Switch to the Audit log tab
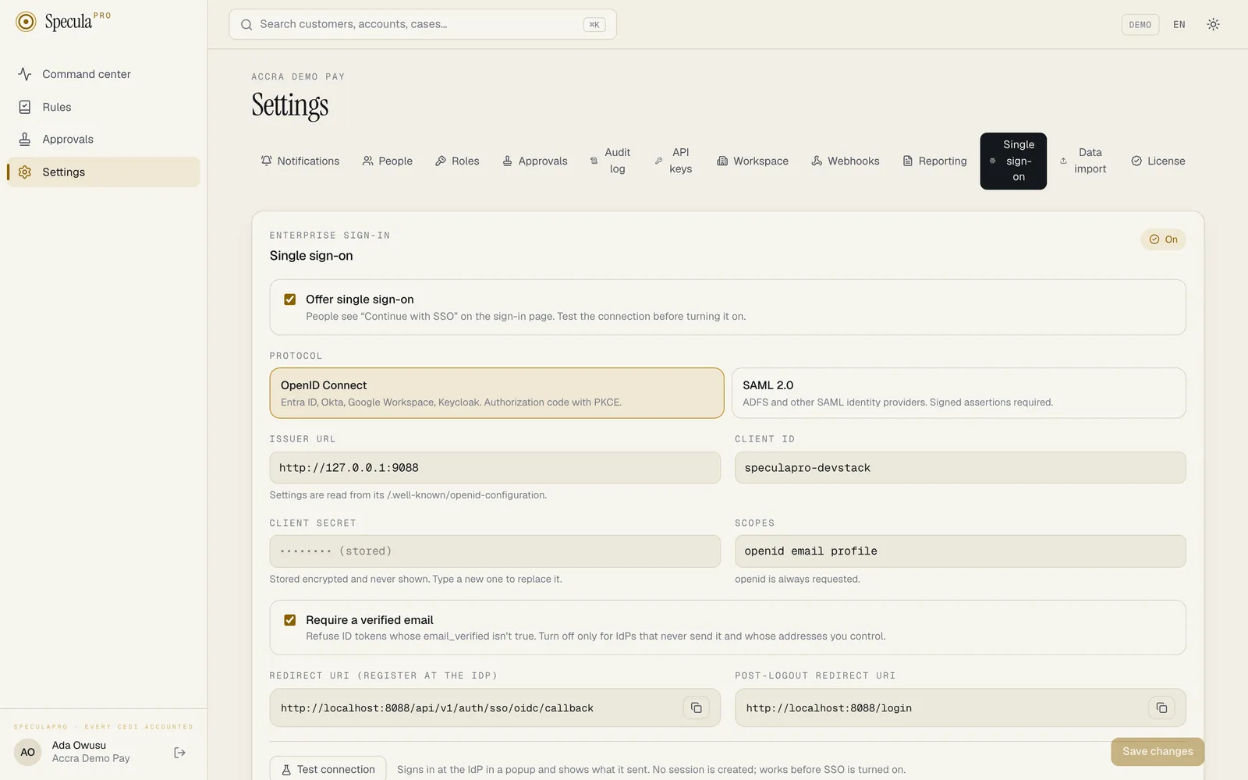Image resolution: width=1248 pixels, height=780 pixels. (611, 161)
